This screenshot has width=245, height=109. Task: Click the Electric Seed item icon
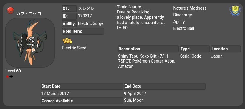67,41
